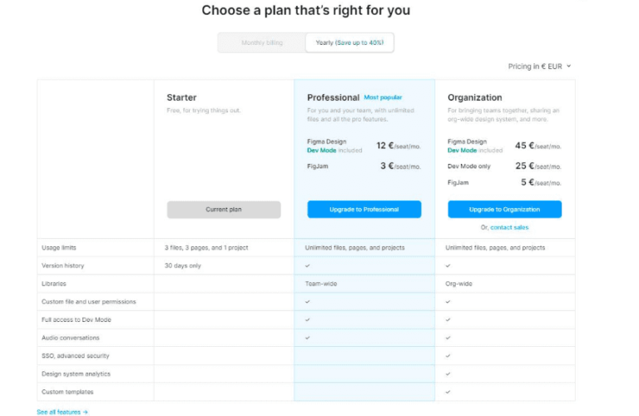Click Custom file permissions checkmark under Professional

pos(308,302)
